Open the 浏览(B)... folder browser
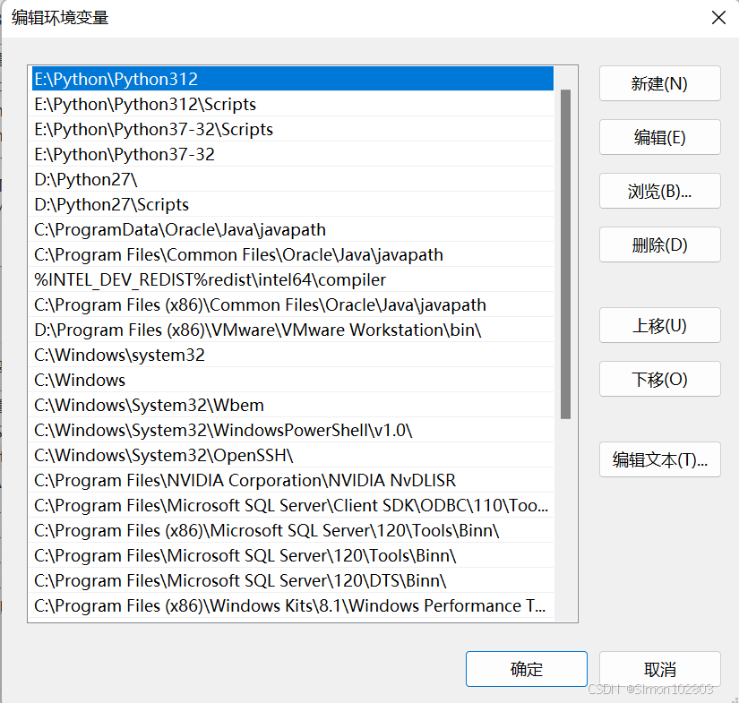739x703 pixels. [x=660, y=191]
